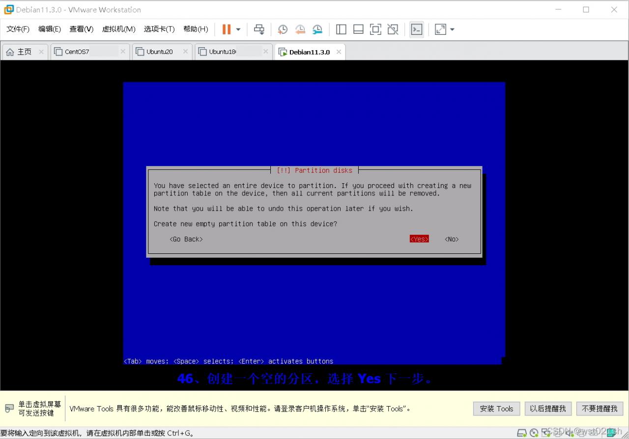Click the 'VMware Tools 具有很多功能' message text
Image resolution: width=629 pixels, height=439 pixels.
pyautogui.click(x=239, y=409)
